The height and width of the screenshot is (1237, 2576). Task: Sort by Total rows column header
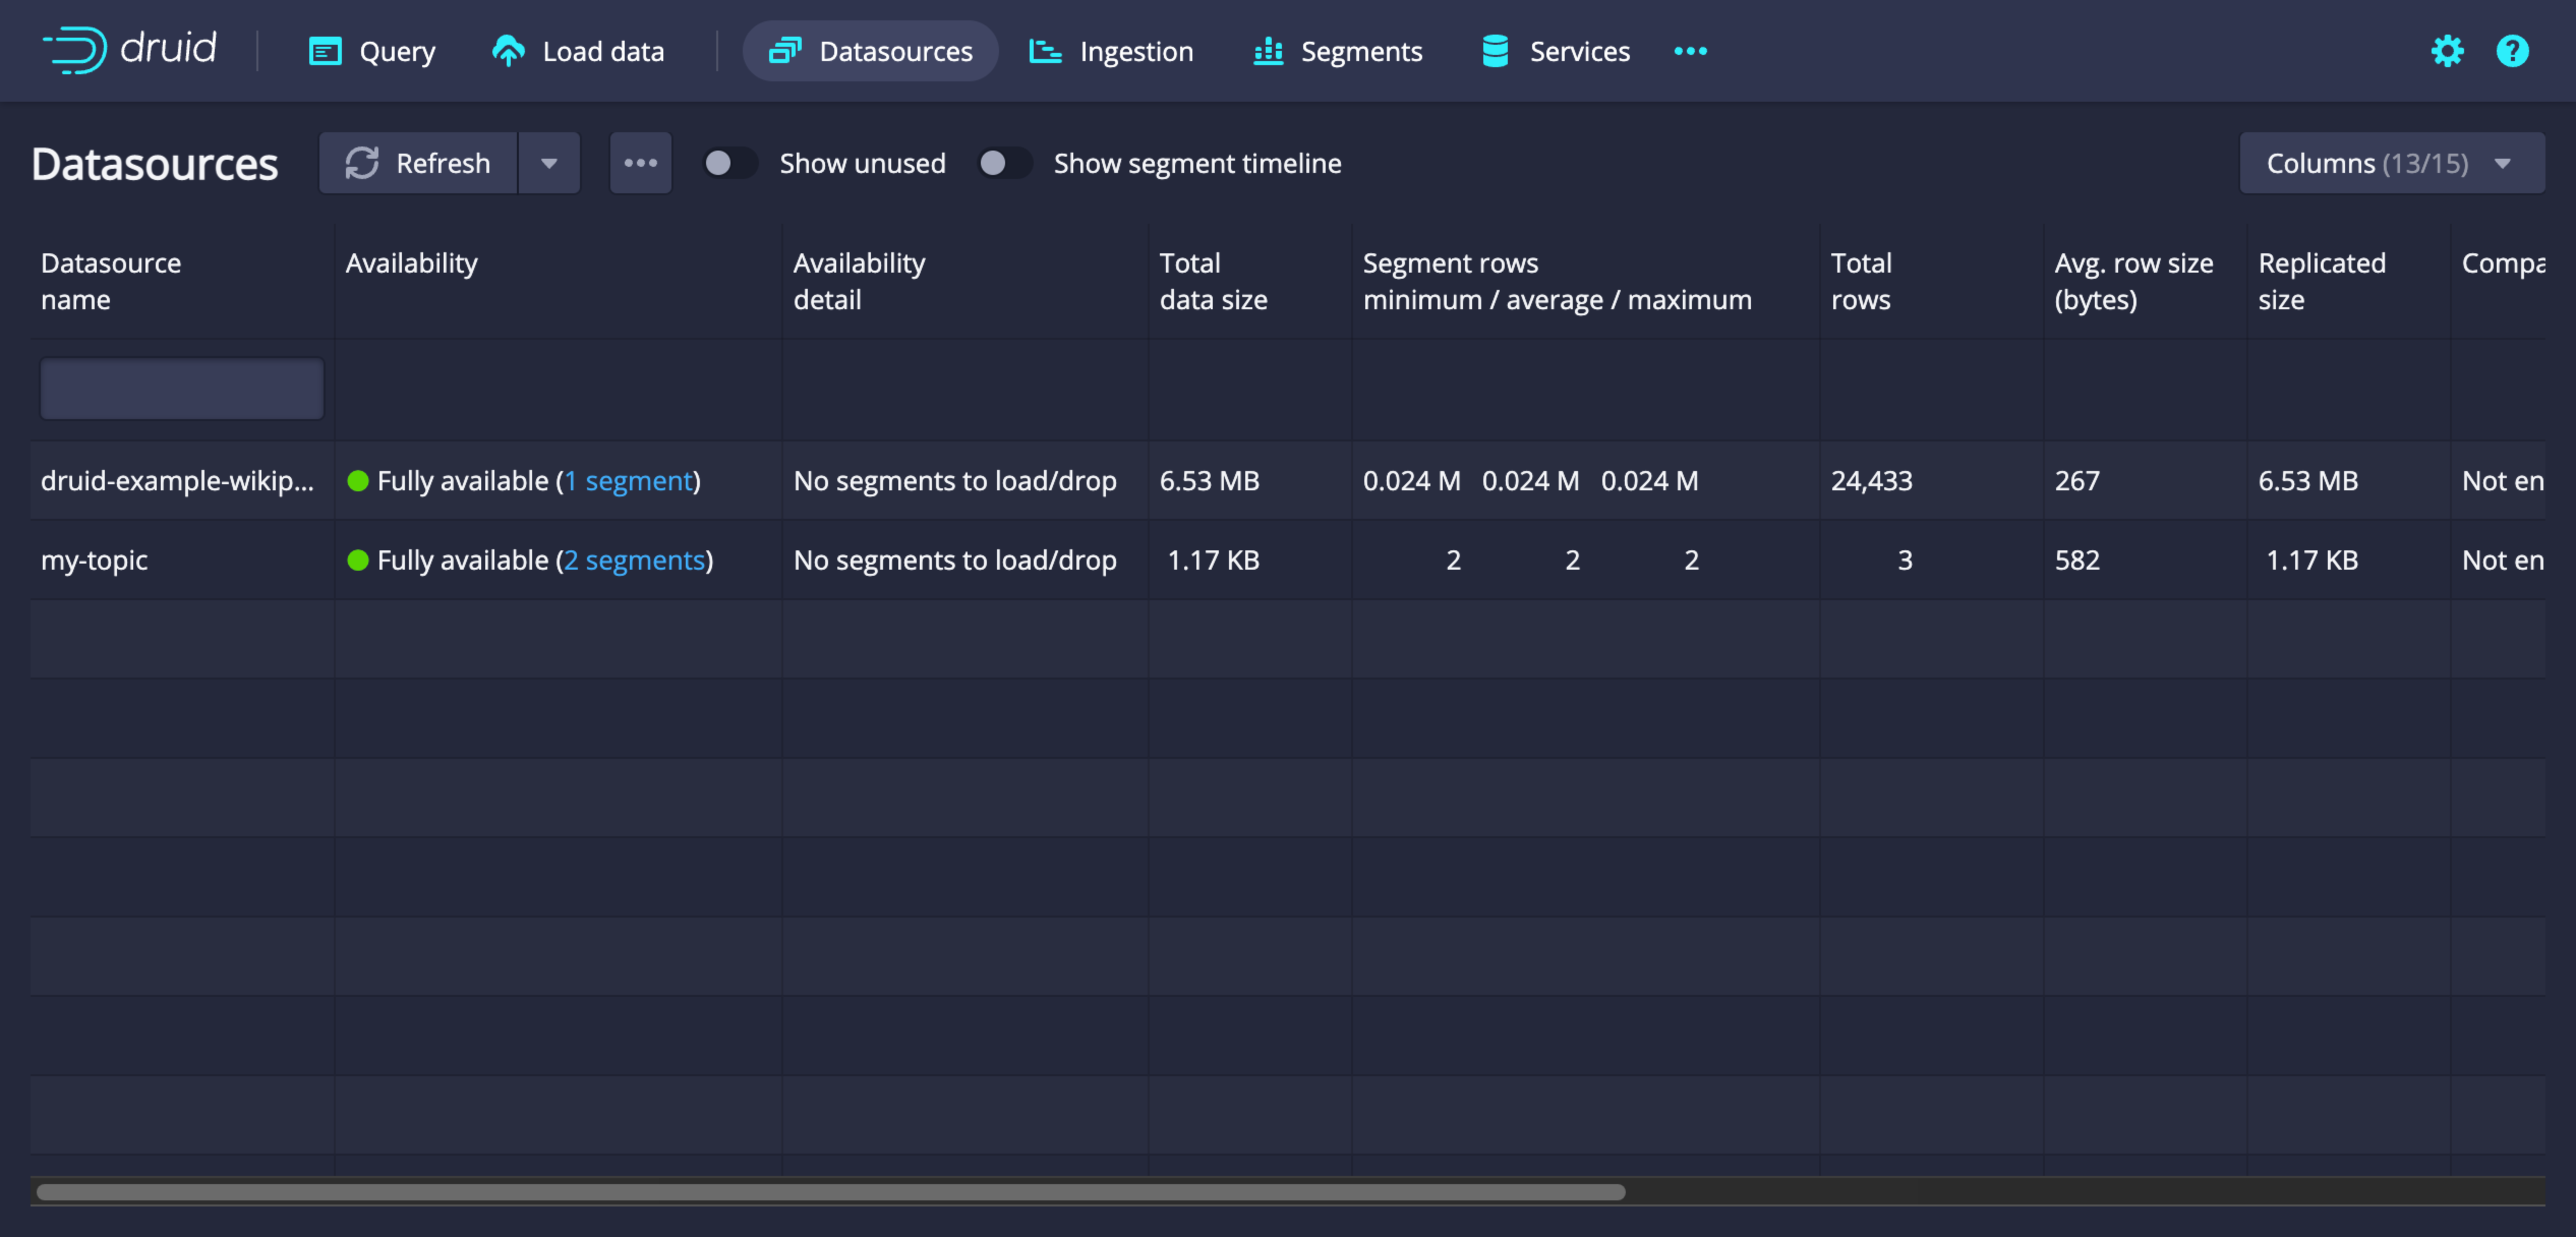point(1932,281)
